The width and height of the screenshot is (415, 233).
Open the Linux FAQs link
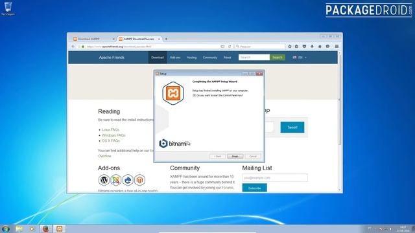pyautogui.click(x=111, y=129)
